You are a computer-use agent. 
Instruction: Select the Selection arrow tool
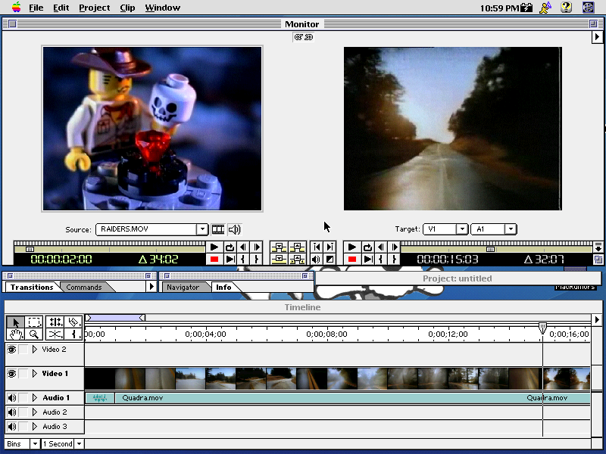click(15, 322)
